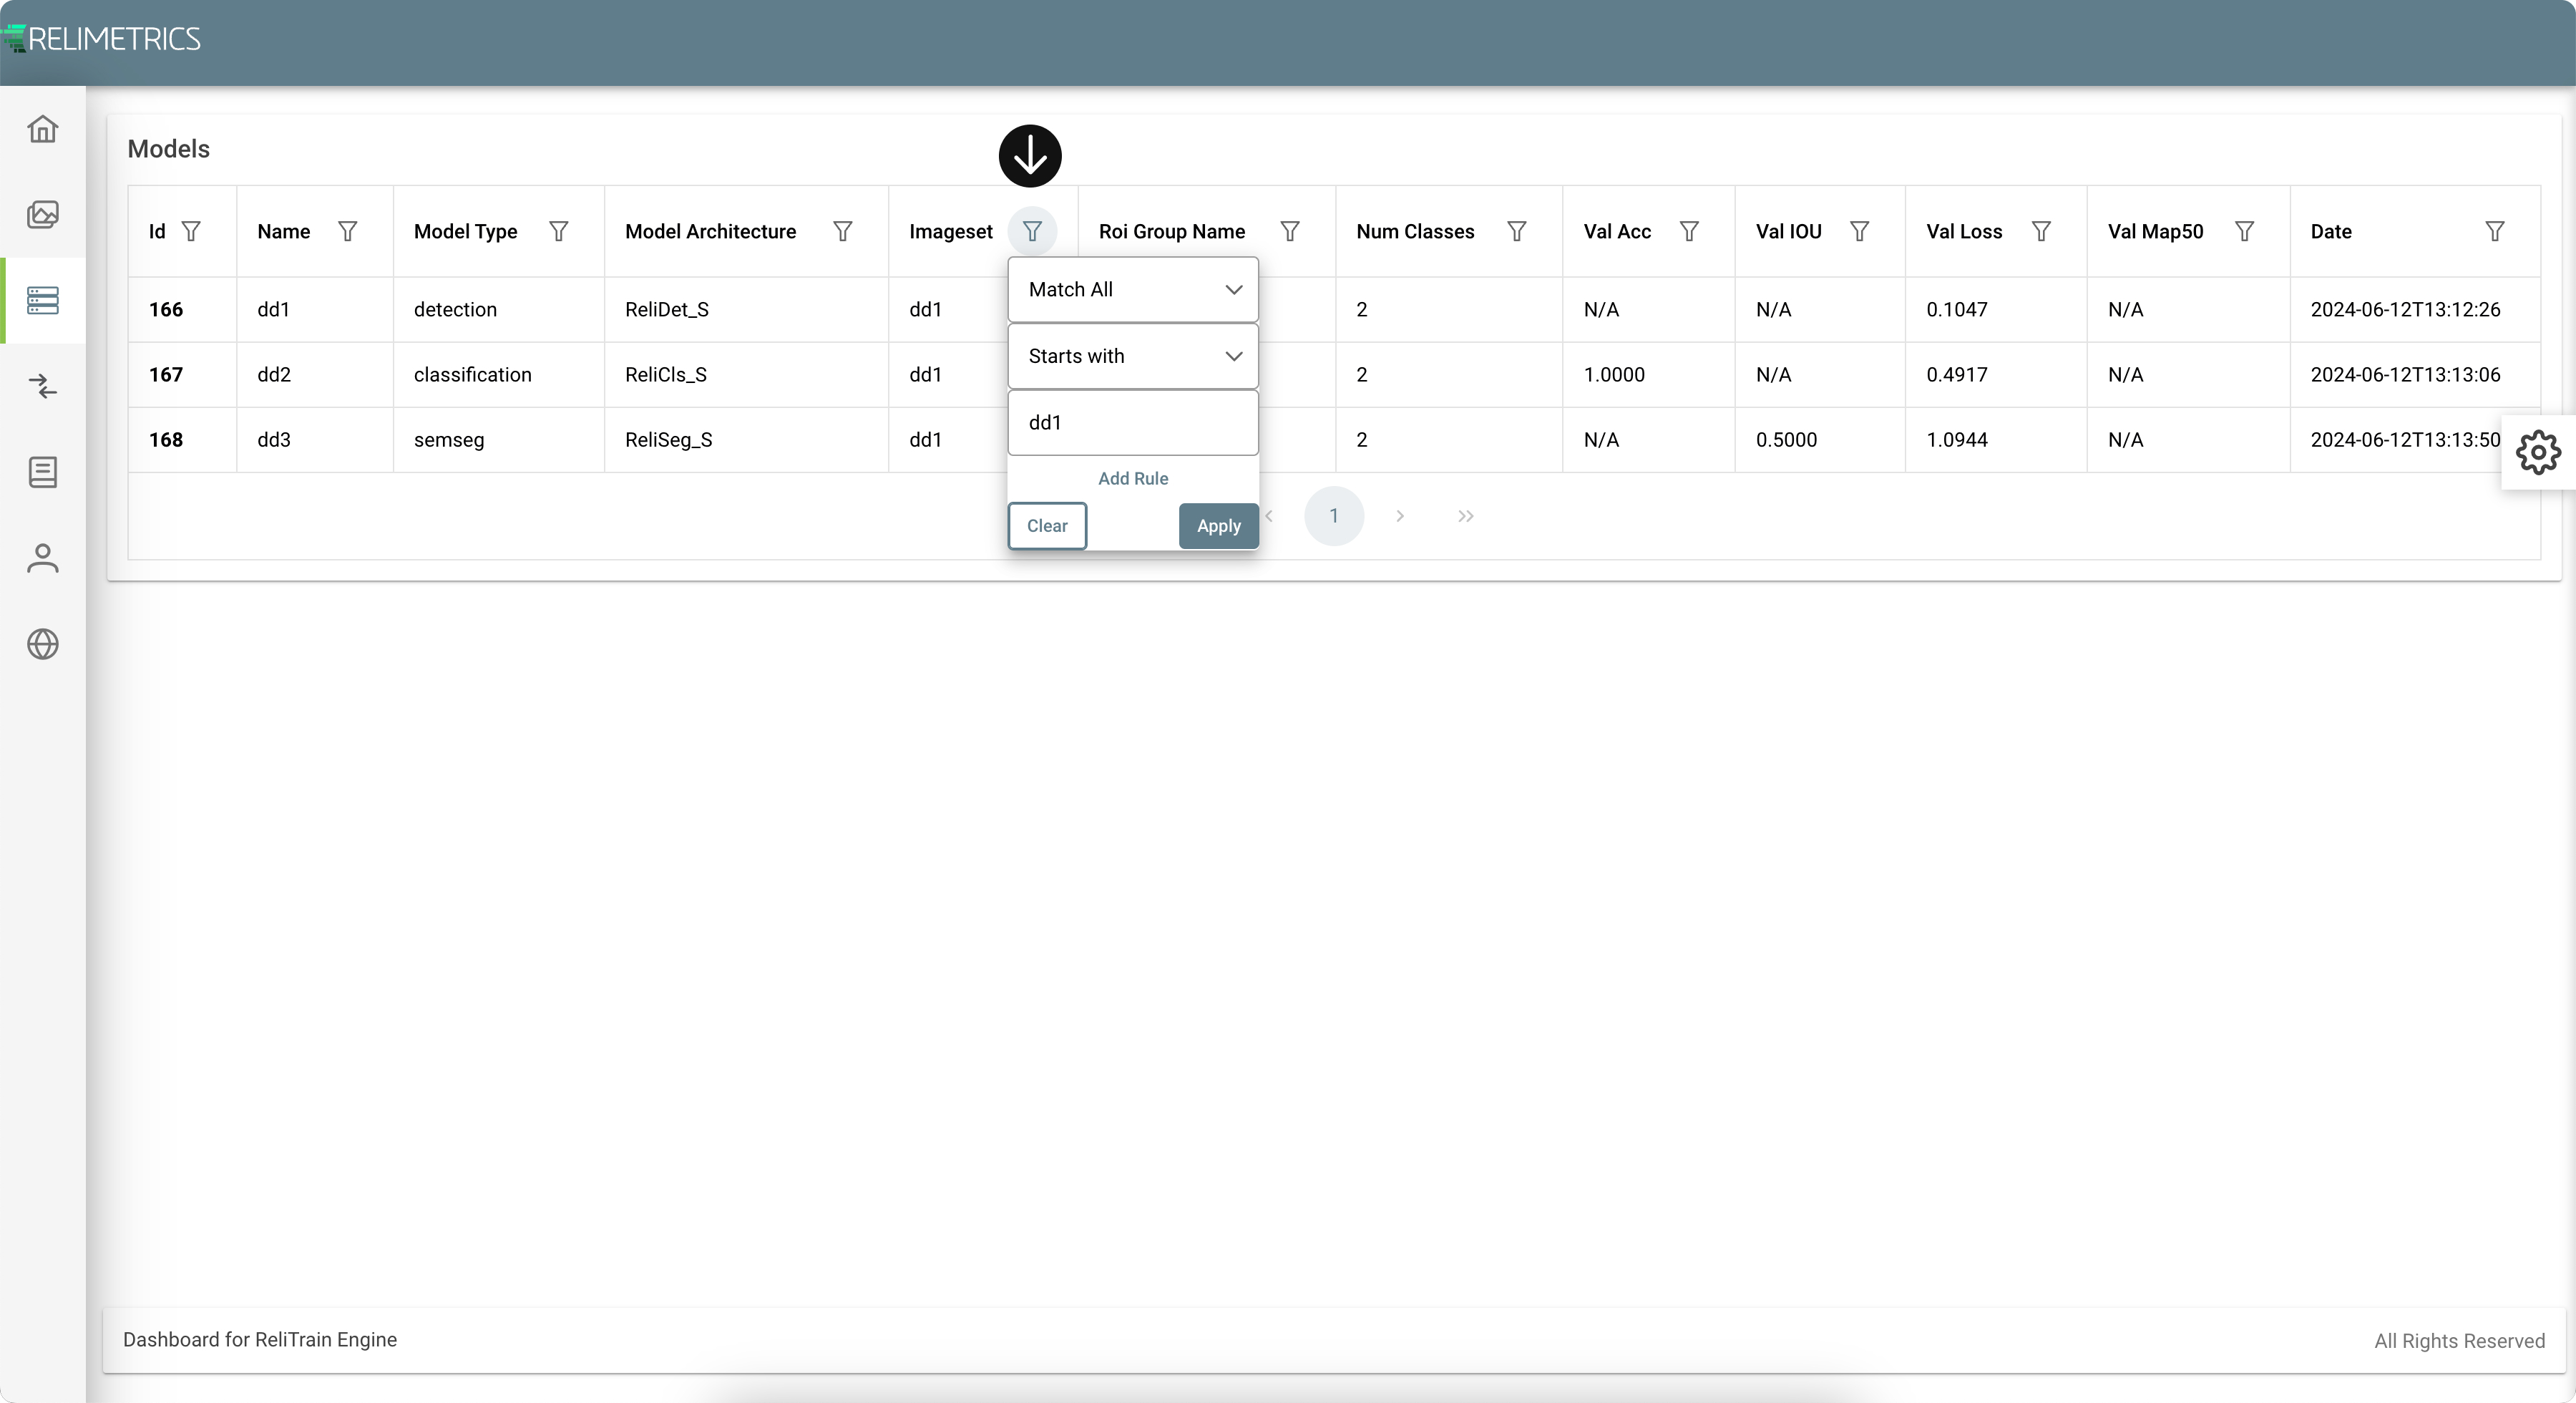2576x1403 pixels.
Task: Filter the Roi Group Name column
Action: (x=1290, y=231)
